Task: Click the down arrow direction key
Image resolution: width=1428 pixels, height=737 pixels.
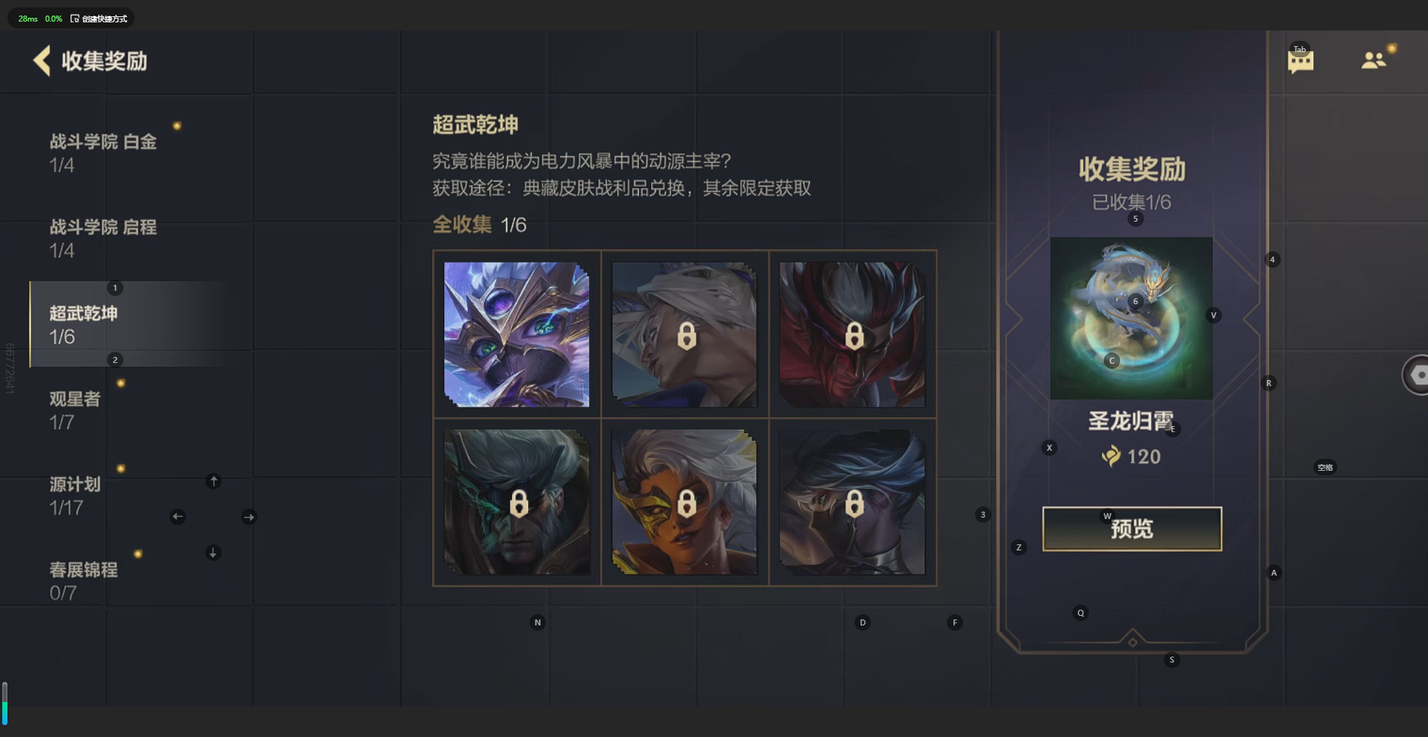Action: pyautogui.click(x=213, y=553)
